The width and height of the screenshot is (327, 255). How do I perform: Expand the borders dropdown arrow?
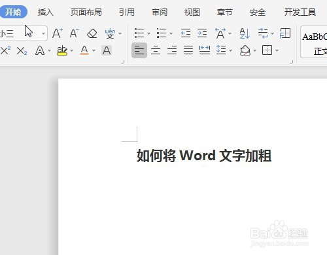pos(277,50)
